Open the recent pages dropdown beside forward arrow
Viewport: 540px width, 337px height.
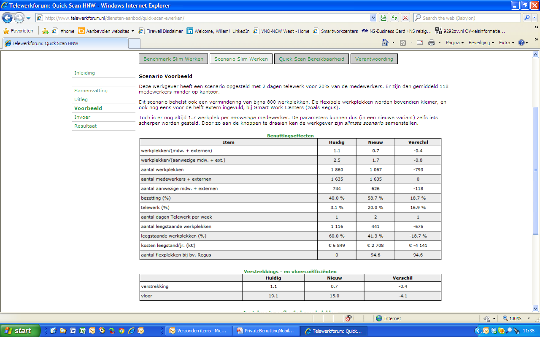pyautogui.click(x=29, y=18)
